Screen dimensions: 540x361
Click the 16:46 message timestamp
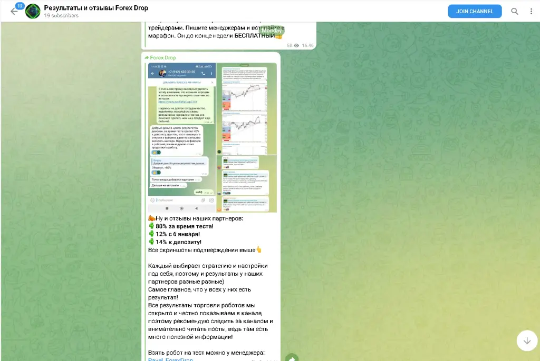tap(308, 45)
